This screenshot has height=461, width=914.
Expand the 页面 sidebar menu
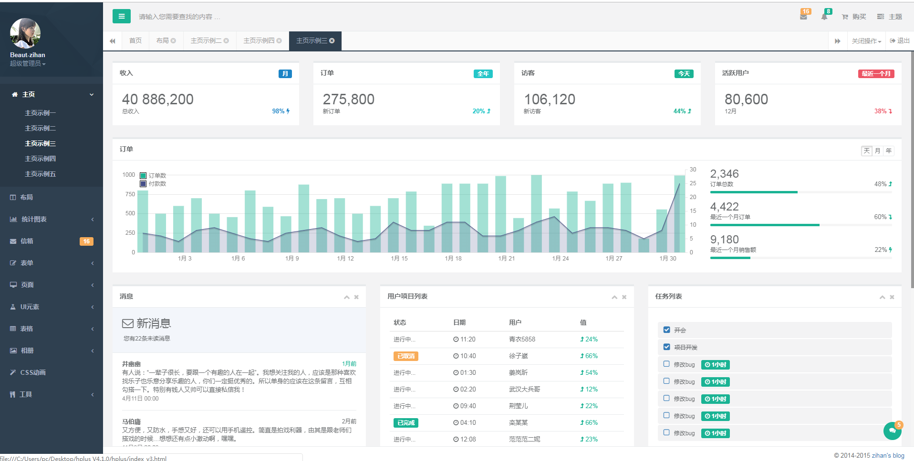[x=52, y=285]
